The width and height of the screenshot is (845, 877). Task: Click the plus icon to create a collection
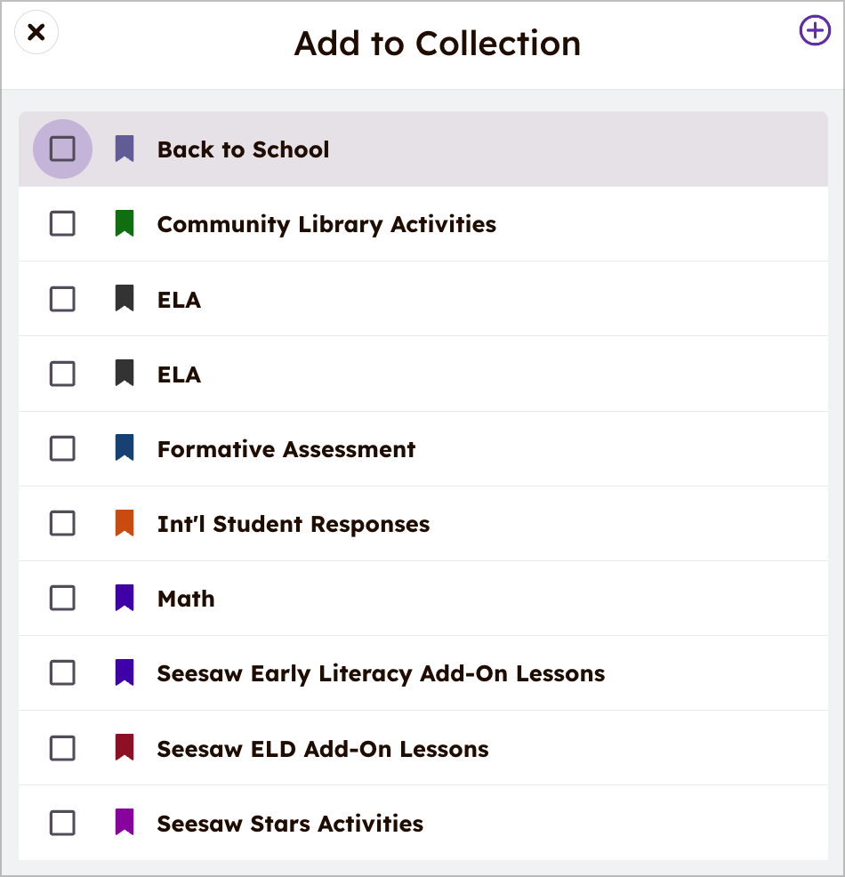815,31
